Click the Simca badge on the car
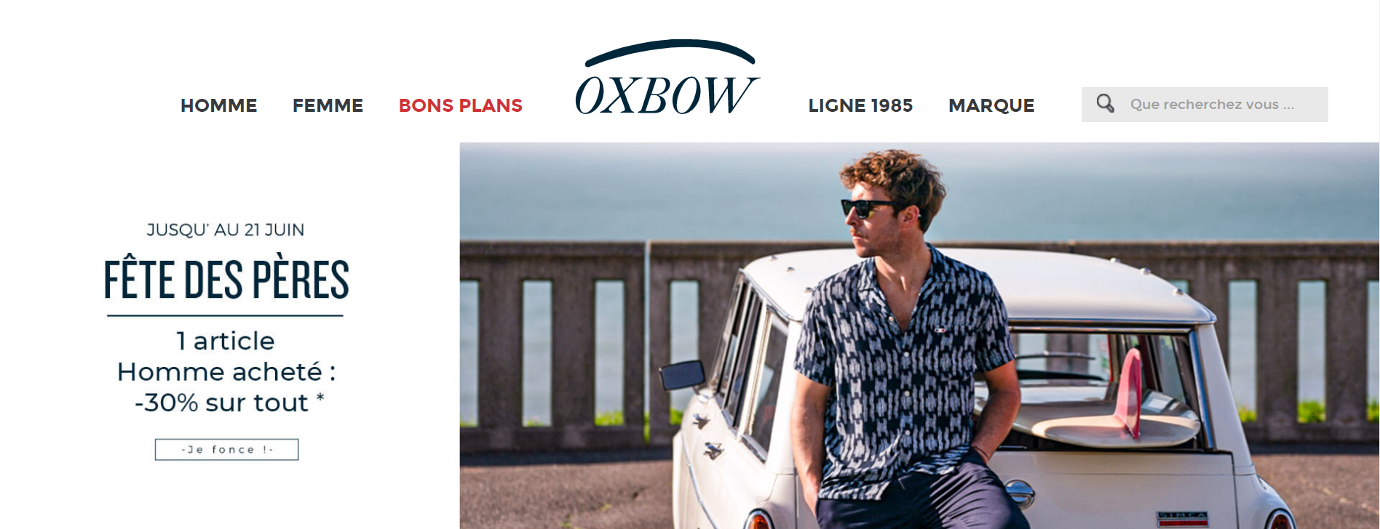The image size is (1380, 529). click(x=1182, y=519)
